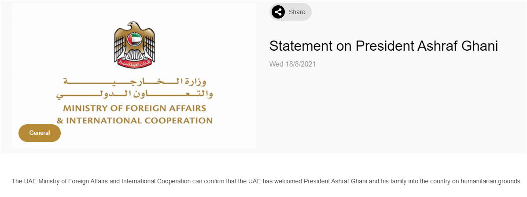The height and width of the screenshot is (197, 527).
Task: Click the second line of Arabic logo text
Action: [x=135, y=94]
